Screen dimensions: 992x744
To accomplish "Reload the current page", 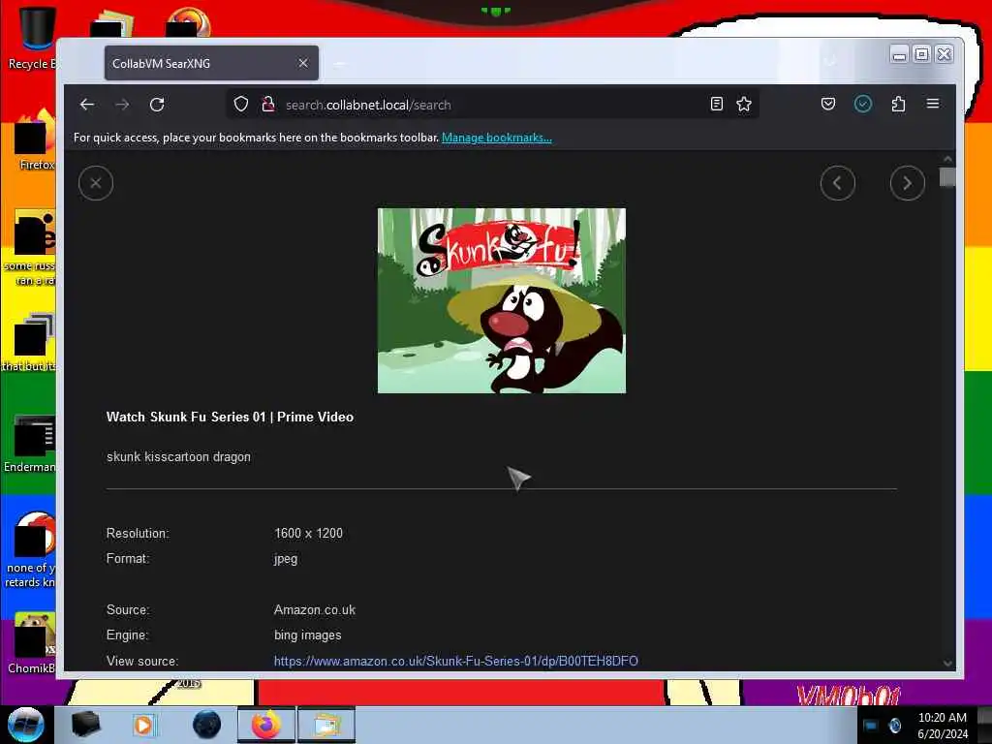I will [x=157, y=105].
